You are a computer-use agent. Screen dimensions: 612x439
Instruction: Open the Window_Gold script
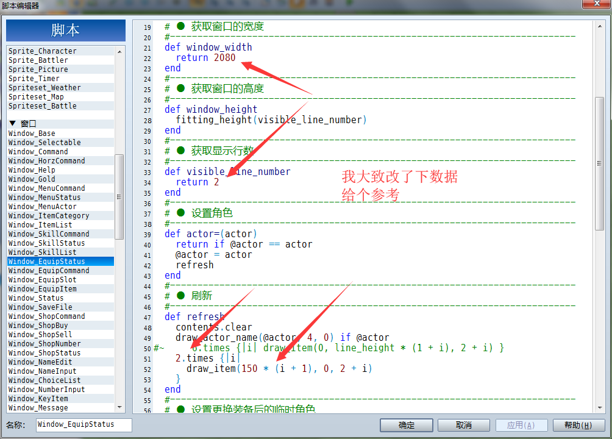[60, 179]
